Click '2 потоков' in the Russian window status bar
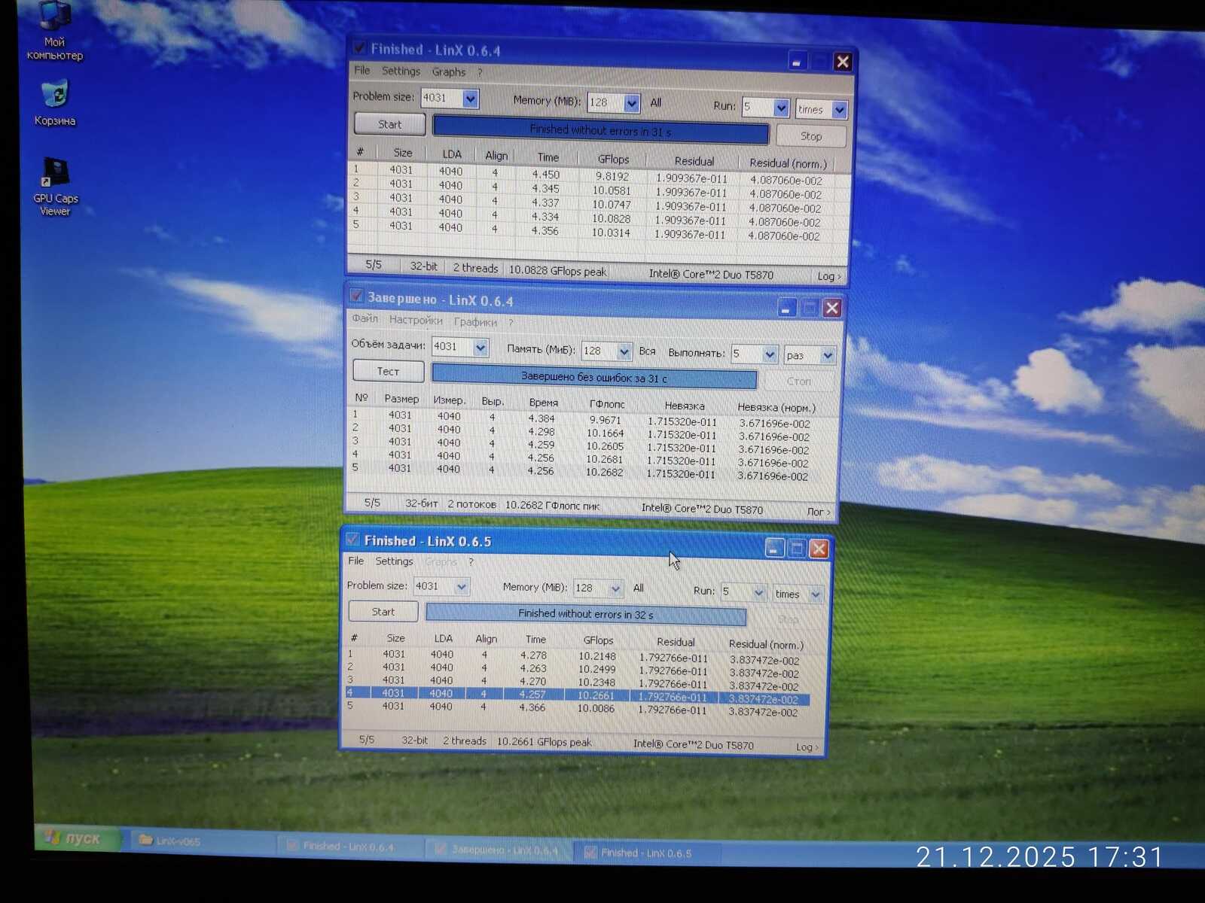 tap(471, 504)
